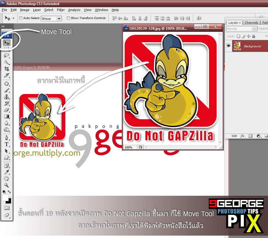Select the Eyedropper tool
Image resolution: width=268 pixels, height=238 pixels.
[7, 172]
